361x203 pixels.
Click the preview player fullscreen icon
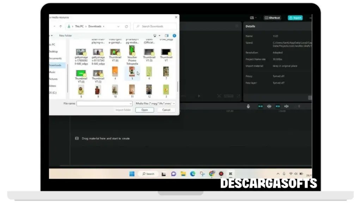238,96
